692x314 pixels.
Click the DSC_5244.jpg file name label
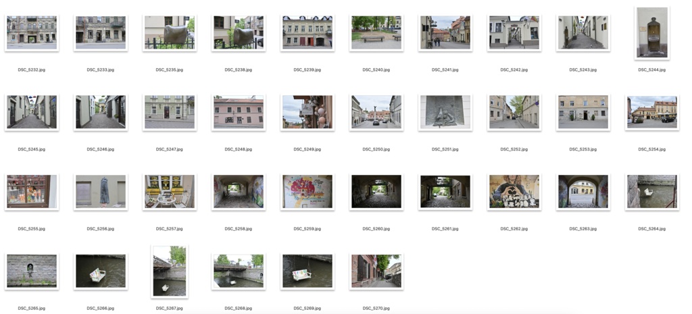pyautogui.click(x=652, y=70)
